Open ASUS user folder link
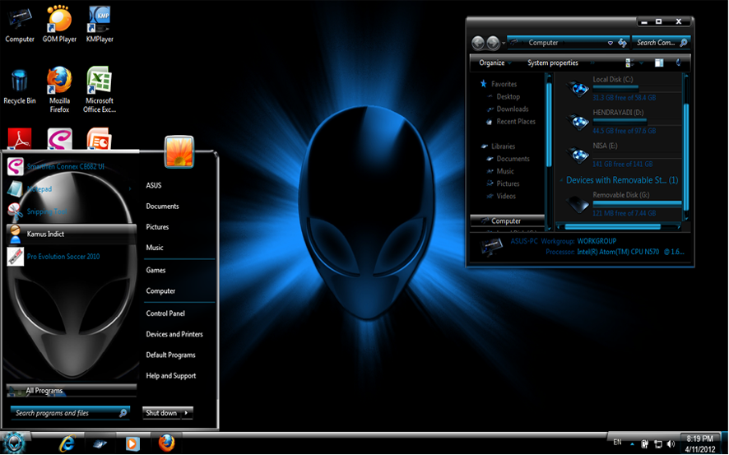 154,185
